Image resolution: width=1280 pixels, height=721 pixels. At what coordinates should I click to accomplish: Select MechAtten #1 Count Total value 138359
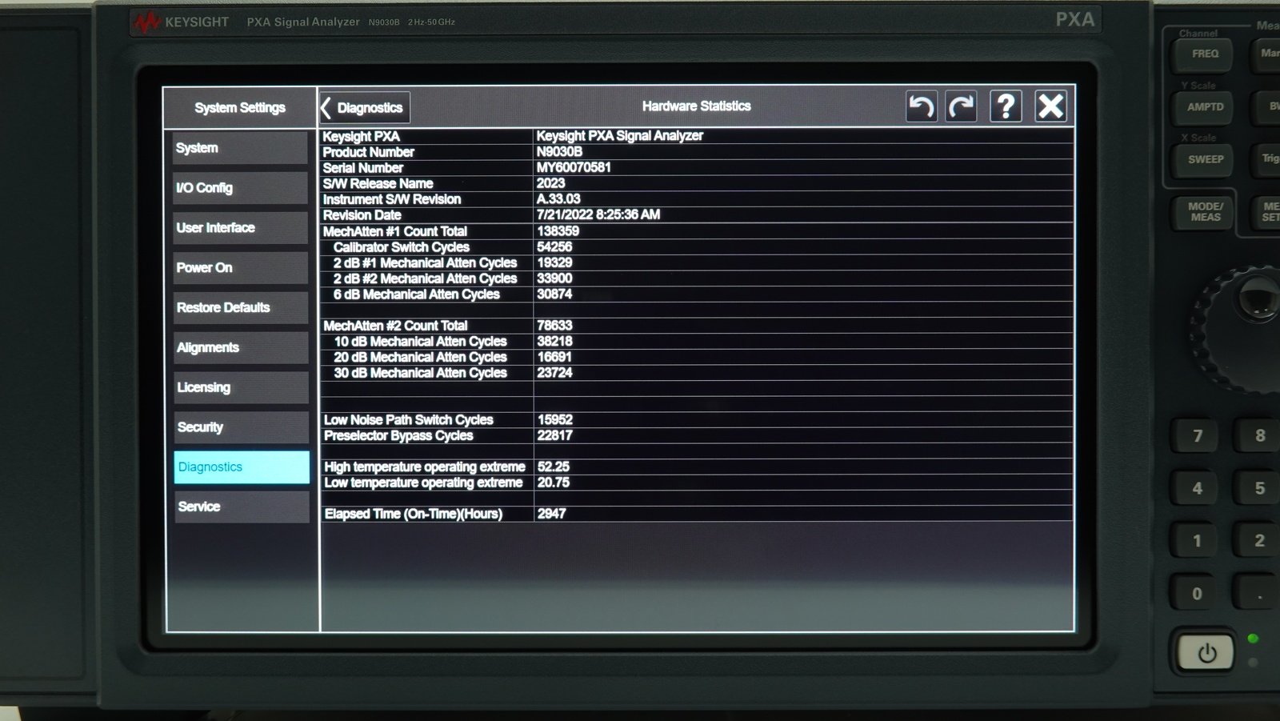click(x=558, y=230)
